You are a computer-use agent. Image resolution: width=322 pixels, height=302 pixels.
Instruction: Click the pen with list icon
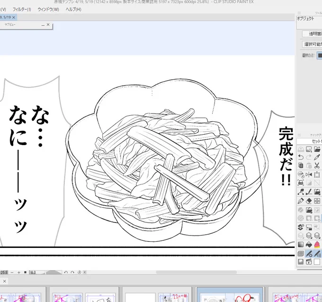tap(317, 254)
